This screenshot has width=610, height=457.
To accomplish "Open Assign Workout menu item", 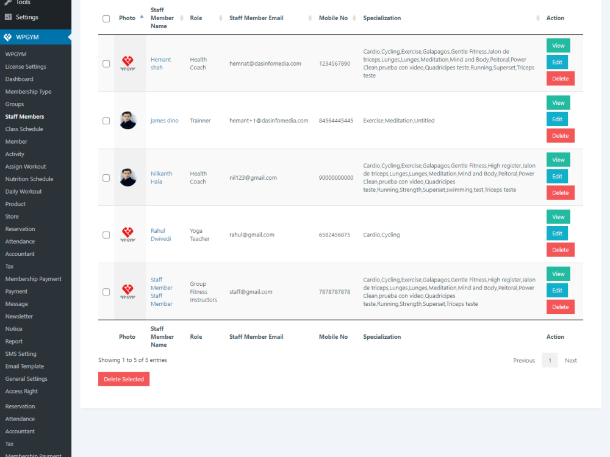I will click(25, 166).
